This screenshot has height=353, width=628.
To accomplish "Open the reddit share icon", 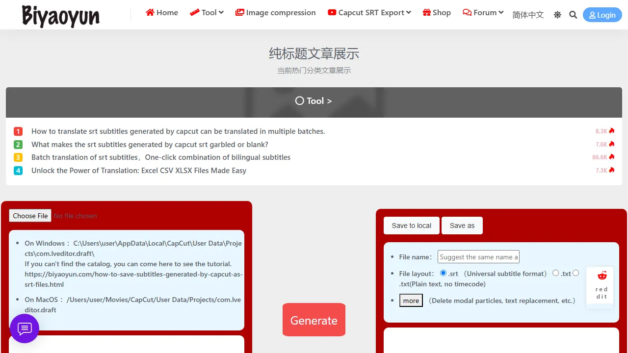I will (x=602, y=275).
